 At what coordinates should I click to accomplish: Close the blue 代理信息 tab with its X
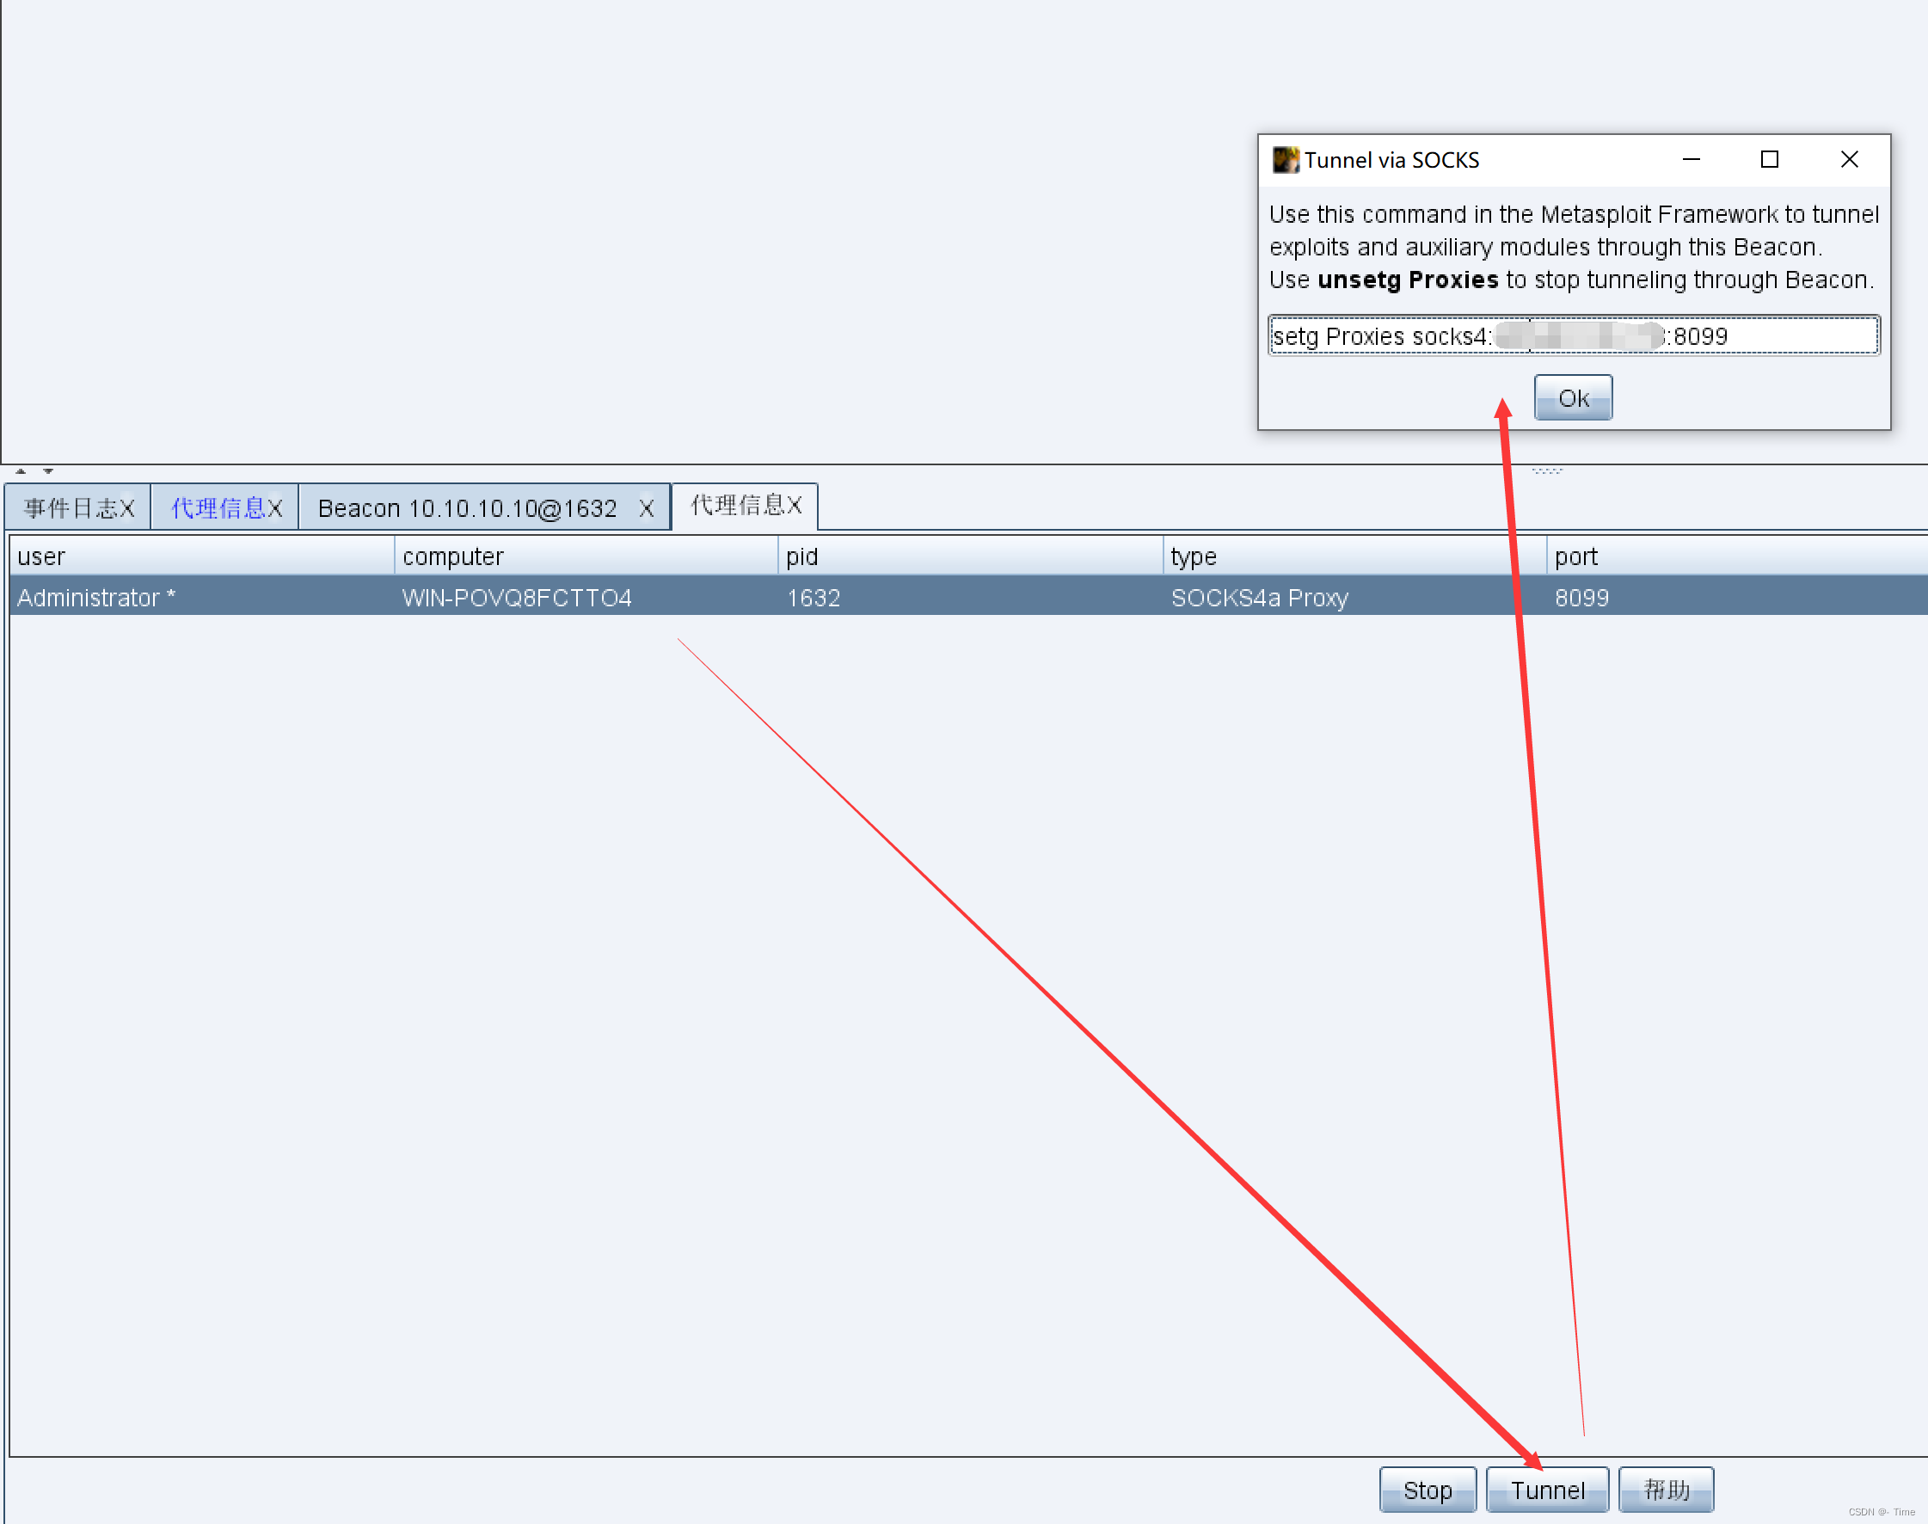(275, 508)
